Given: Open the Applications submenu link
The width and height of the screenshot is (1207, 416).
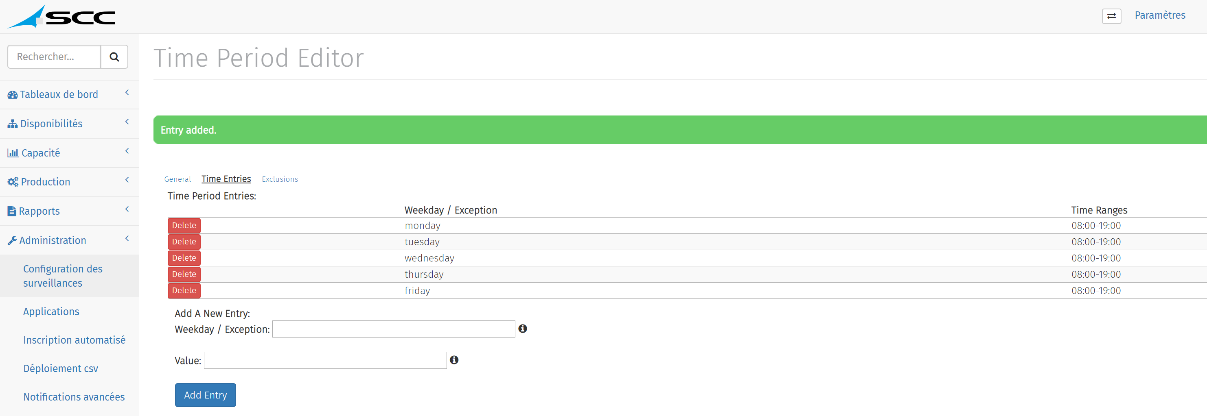Looking at the screenshot, I should (x=51, y=311).
